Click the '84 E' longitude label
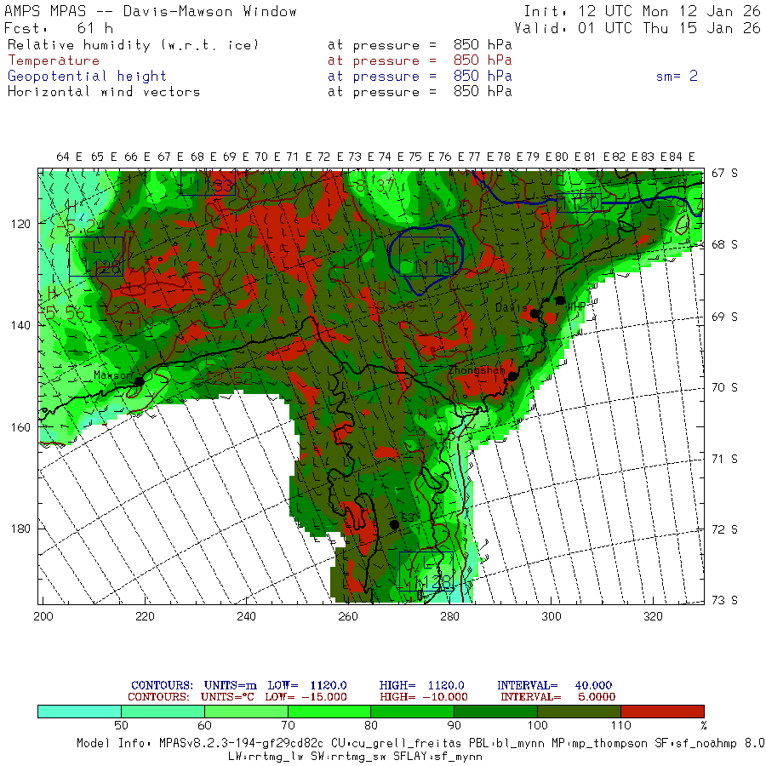The width and height of the screenshot is (766, 766). [x=682, y=157]
